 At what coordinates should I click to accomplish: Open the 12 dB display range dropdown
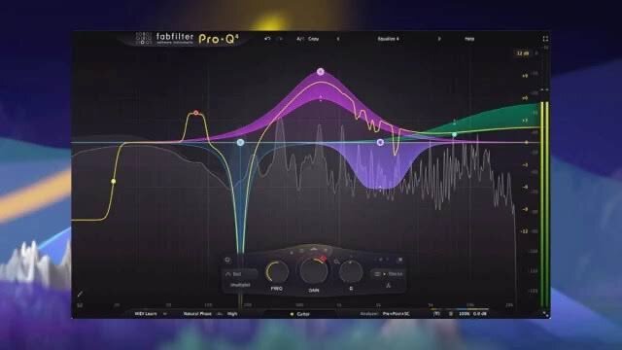[x=523, y=53]
